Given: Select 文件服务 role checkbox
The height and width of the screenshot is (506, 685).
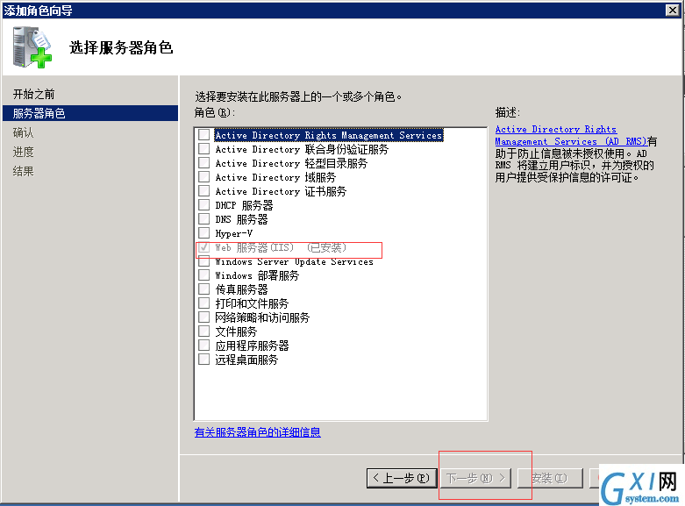Looking at the screenshot, I should click(204, 331).
